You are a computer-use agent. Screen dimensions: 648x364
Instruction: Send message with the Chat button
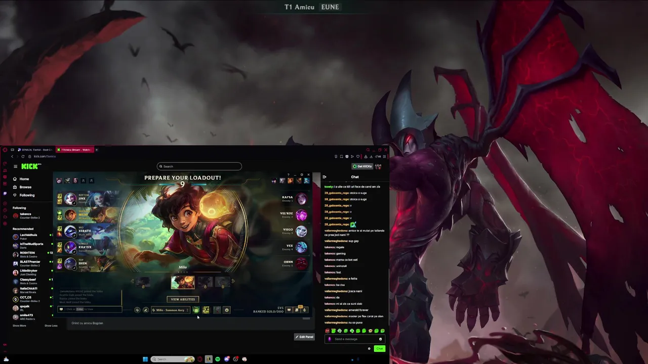tap(379, 348)
